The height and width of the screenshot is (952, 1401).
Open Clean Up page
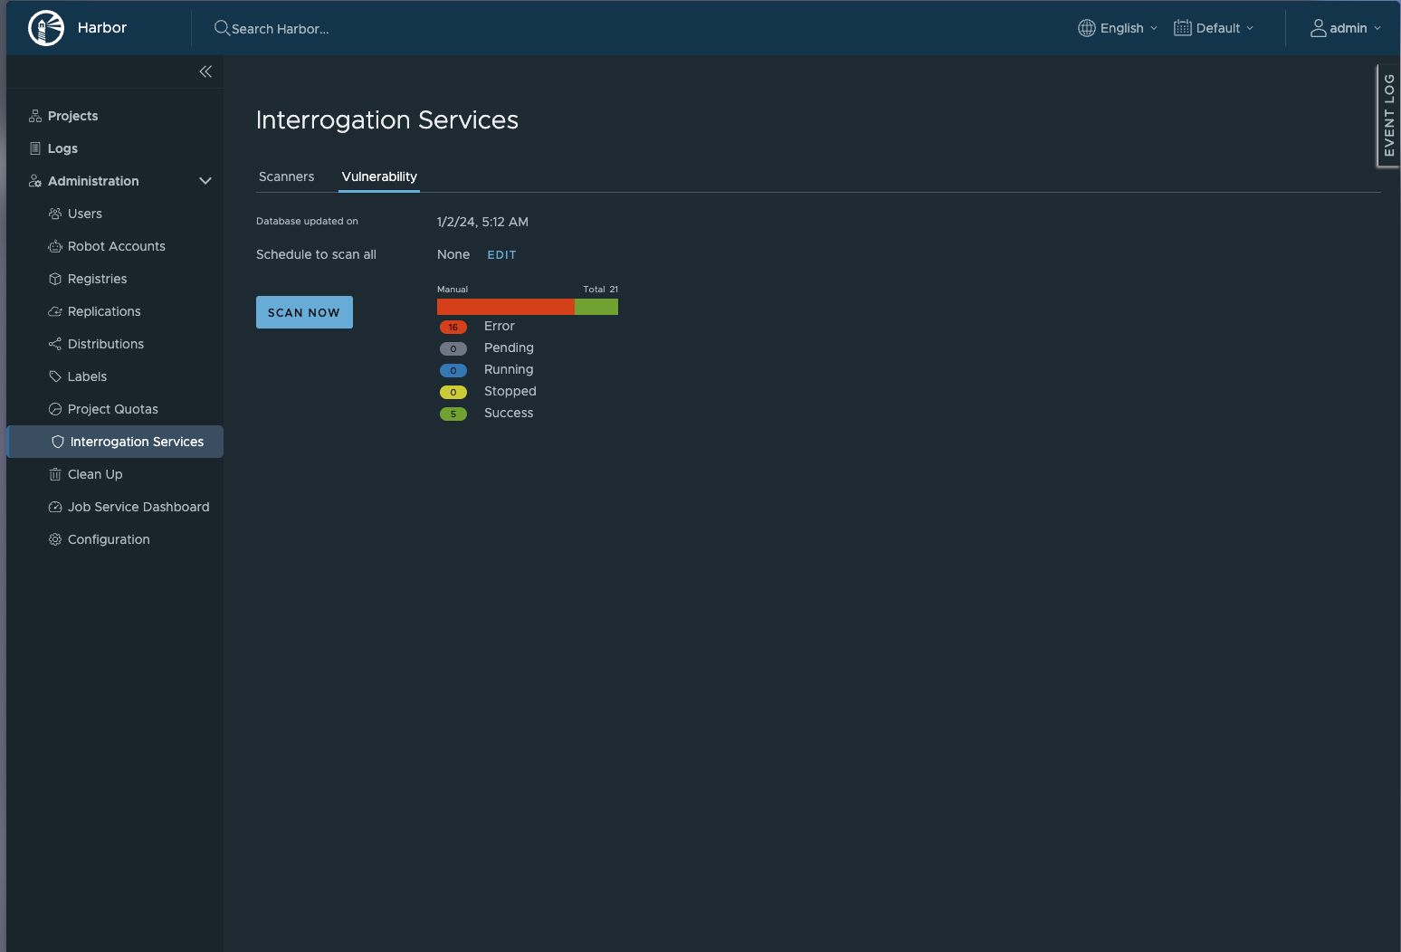[x=95, y=474]
